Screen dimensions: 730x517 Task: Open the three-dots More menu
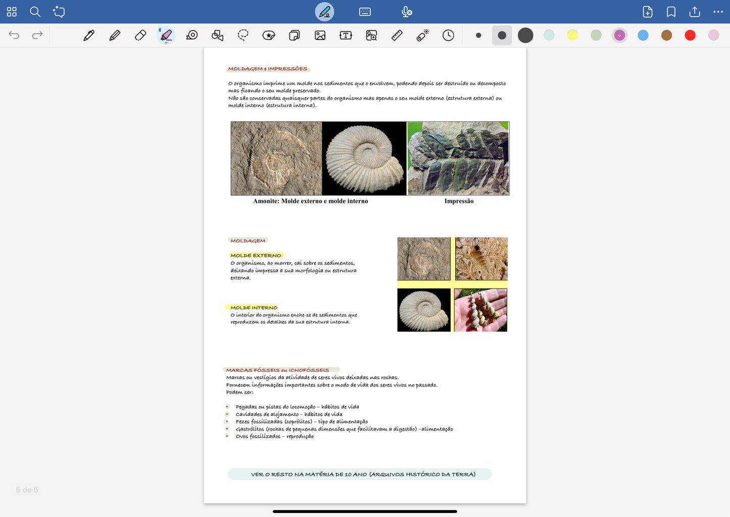pos(718,12)
